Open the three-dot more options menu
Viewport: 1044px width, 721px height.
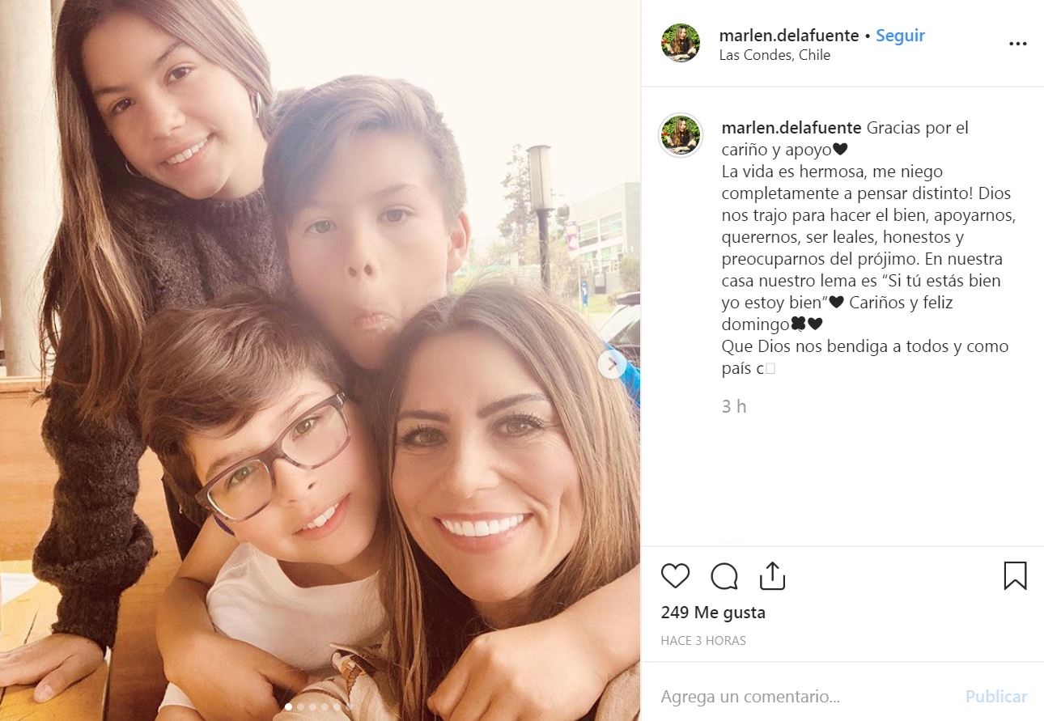[1017, 44]
